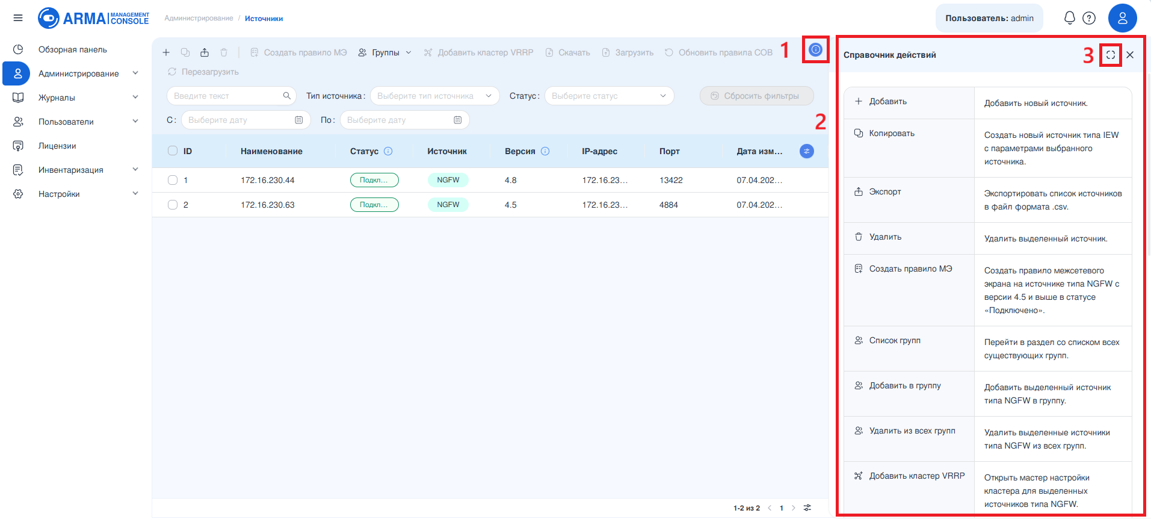Viewport: 1151px width, 519px height.
Task: Click the С start date field
Action: click(x=246, y=120)
